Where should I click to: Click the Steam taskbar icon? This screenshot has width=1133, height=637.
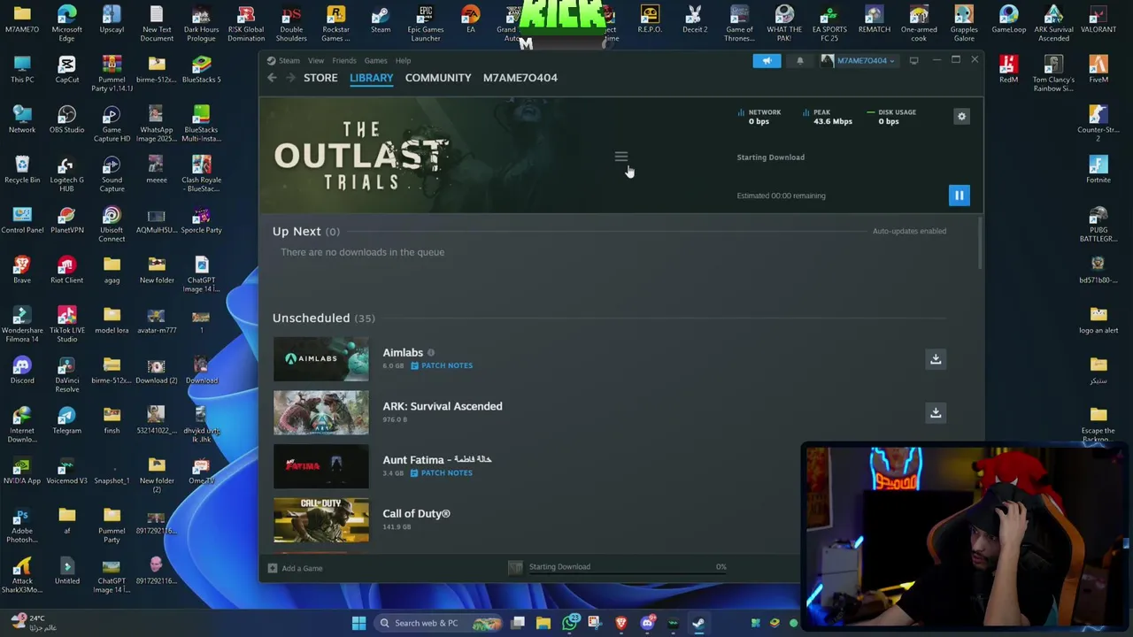click(x=698, y=623)
